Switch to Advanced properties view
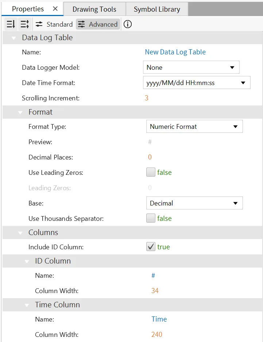The width and height of the screenshot is (263, 342). pyautogui.click(x=98, y=24)
